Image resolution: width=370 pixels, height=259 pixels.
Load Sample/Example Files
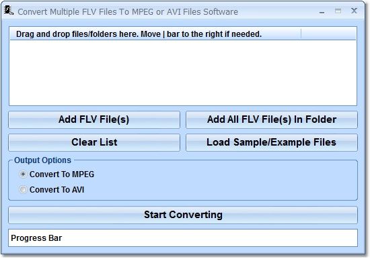pos(272,142)
